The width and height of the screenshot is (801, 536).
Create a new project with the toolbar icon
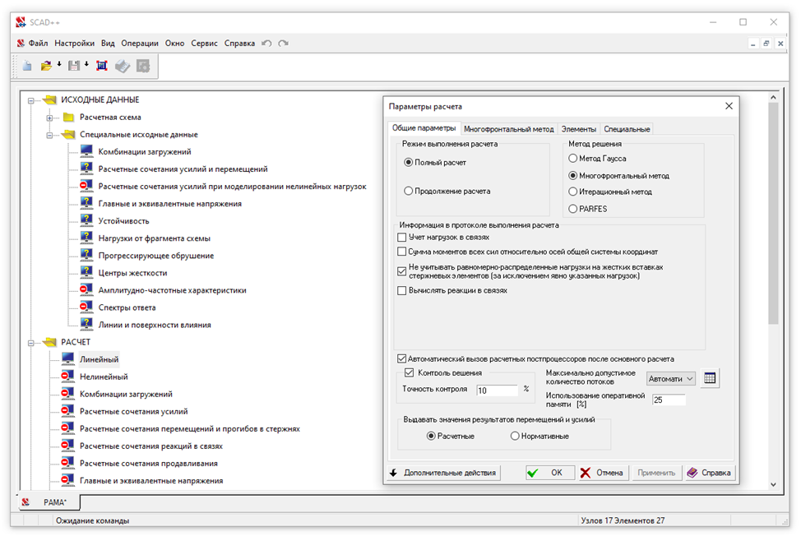coord(27,66)
